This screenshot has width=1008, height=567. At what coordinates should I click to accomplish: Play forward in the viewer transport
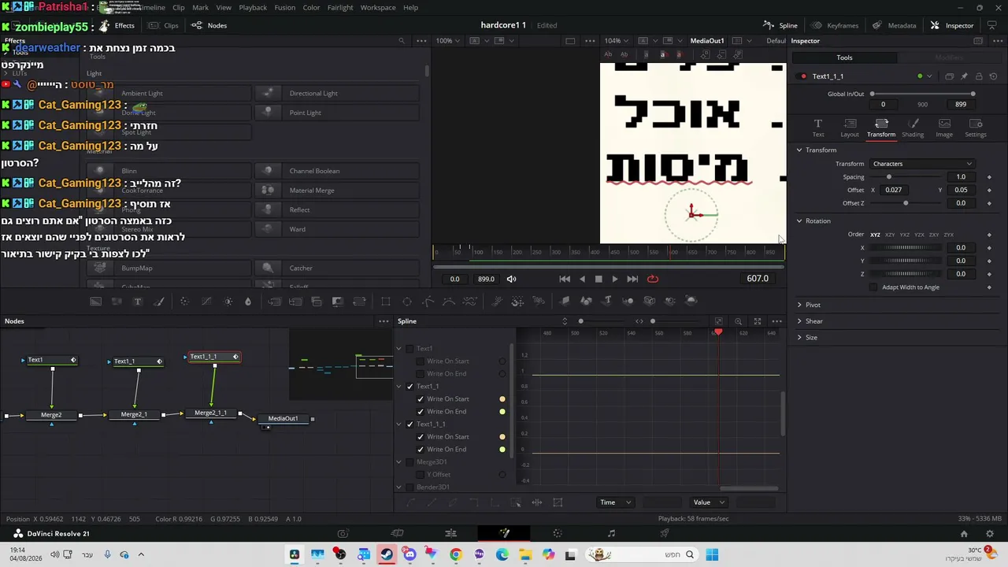(615, 279)
